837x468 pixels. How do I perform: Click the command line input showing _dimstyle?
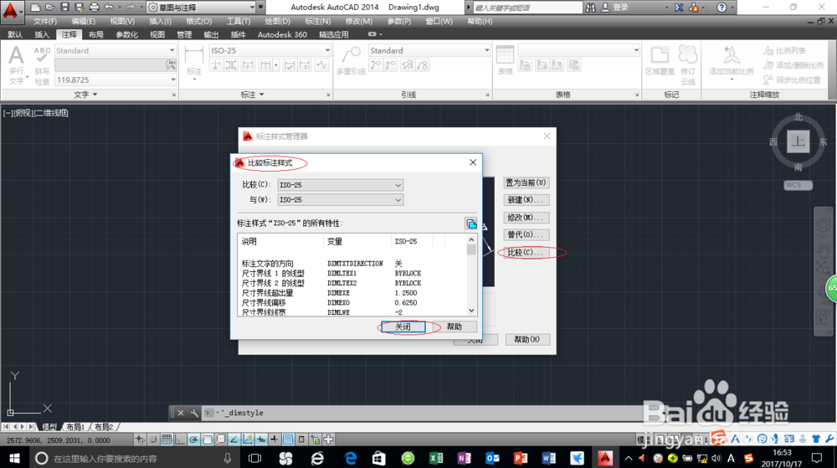point(427,413)
